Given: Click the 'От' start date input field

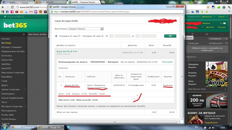Looking at the screenshot, I should tap(122, 36).
